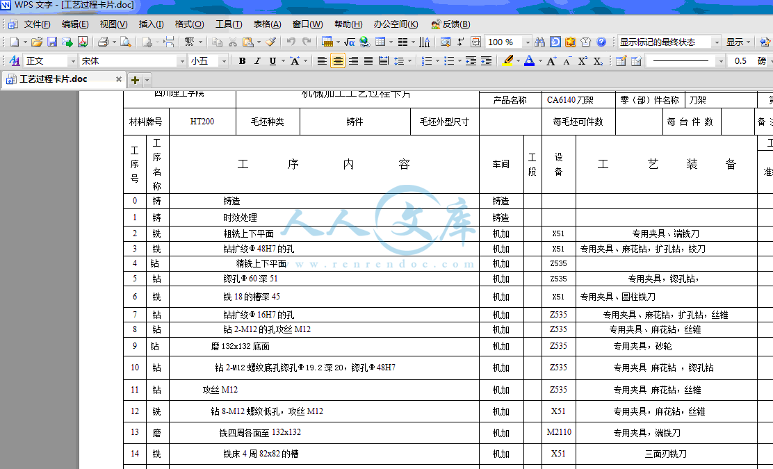Viewport: 773px width, 469px height.
Task: Toggle bold formatting
Action: [x=242, y=61]
